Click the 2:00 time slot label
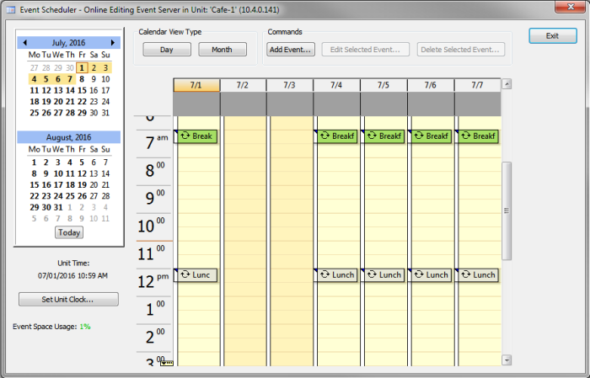Image resolution: width=590 pixels, height=378 pixels. tap(154, 337)
